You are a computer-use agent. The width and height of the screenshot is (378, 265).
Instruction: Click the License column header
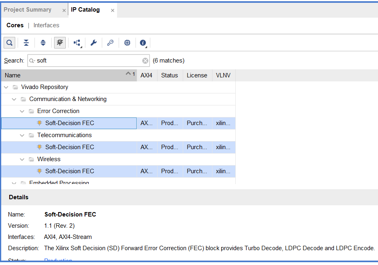(x=198, y=75)
